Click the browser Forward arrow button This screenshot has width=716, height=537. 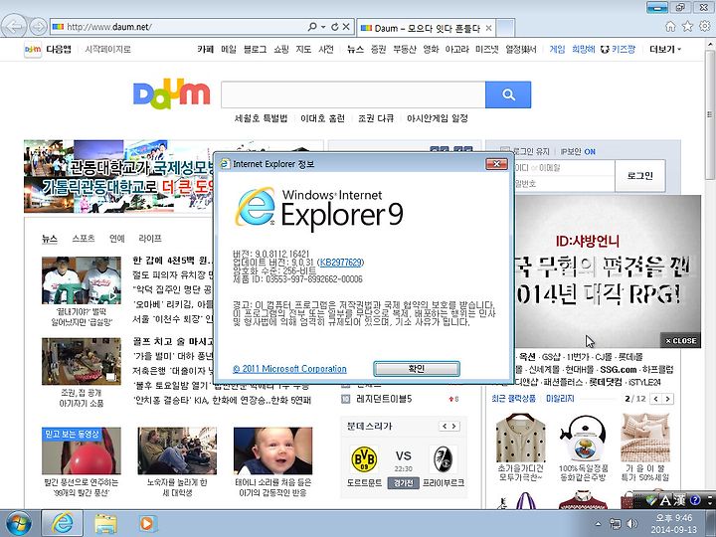pyautogui.click(x=39, y=27)
